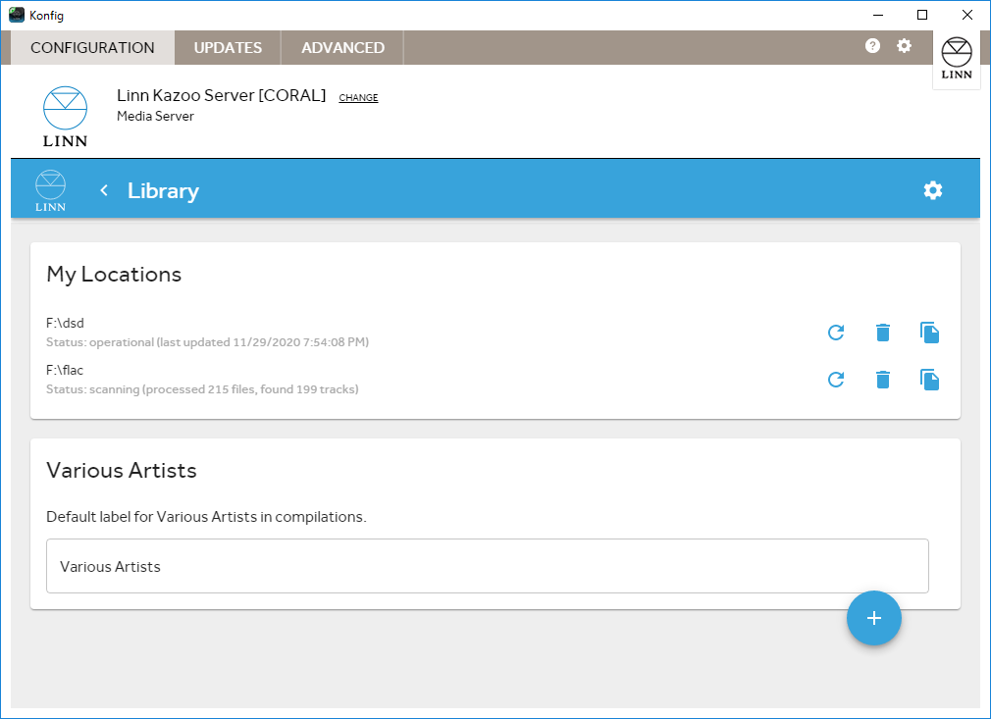991x719 pixels.
Task: Click the copy icon for F:\flac
Action: pos(930,380)
